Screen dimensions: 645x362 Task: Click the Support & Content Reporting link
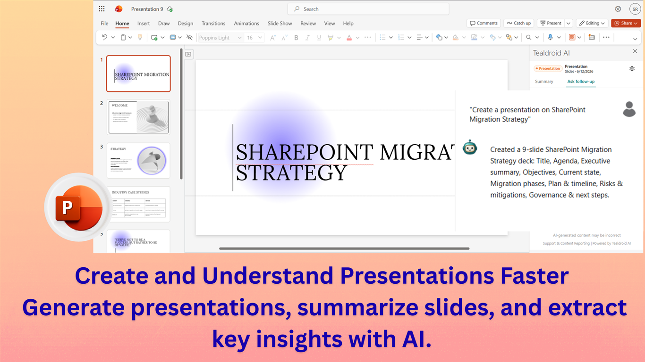tap(566, 244)
